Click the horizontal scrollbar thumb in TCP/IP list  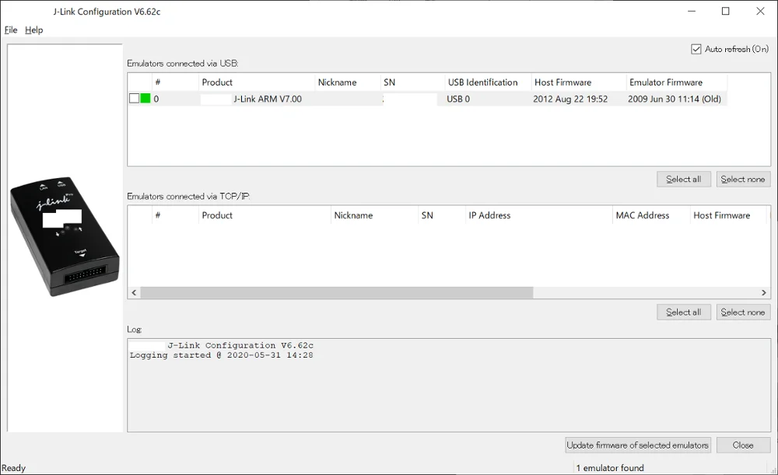click(337, 292)
